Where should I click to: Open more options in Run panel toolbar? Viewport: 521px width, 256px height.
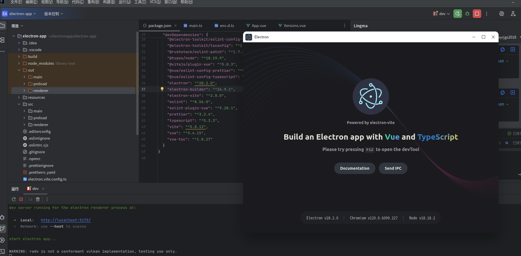point(47,199)
